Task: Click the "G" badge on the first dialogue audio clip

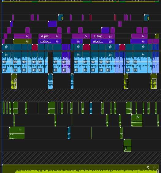Action: pyautogui.click(x=4, y=62)
